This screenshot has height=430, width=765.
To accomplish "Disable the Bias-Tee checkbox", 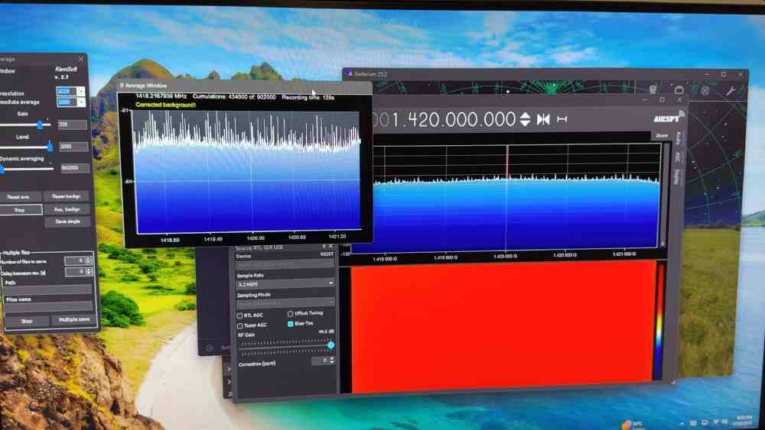I will [x=290, y=324].
